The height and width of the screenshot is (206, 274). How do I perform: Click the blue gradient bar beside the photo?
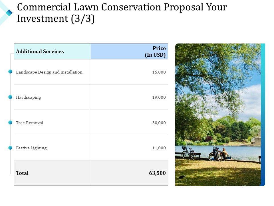(263, 114)
